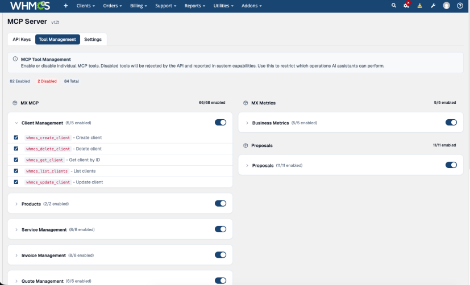Click the Client Management group title
This screenshot has width=470, height=285.
tap(42, 123)
